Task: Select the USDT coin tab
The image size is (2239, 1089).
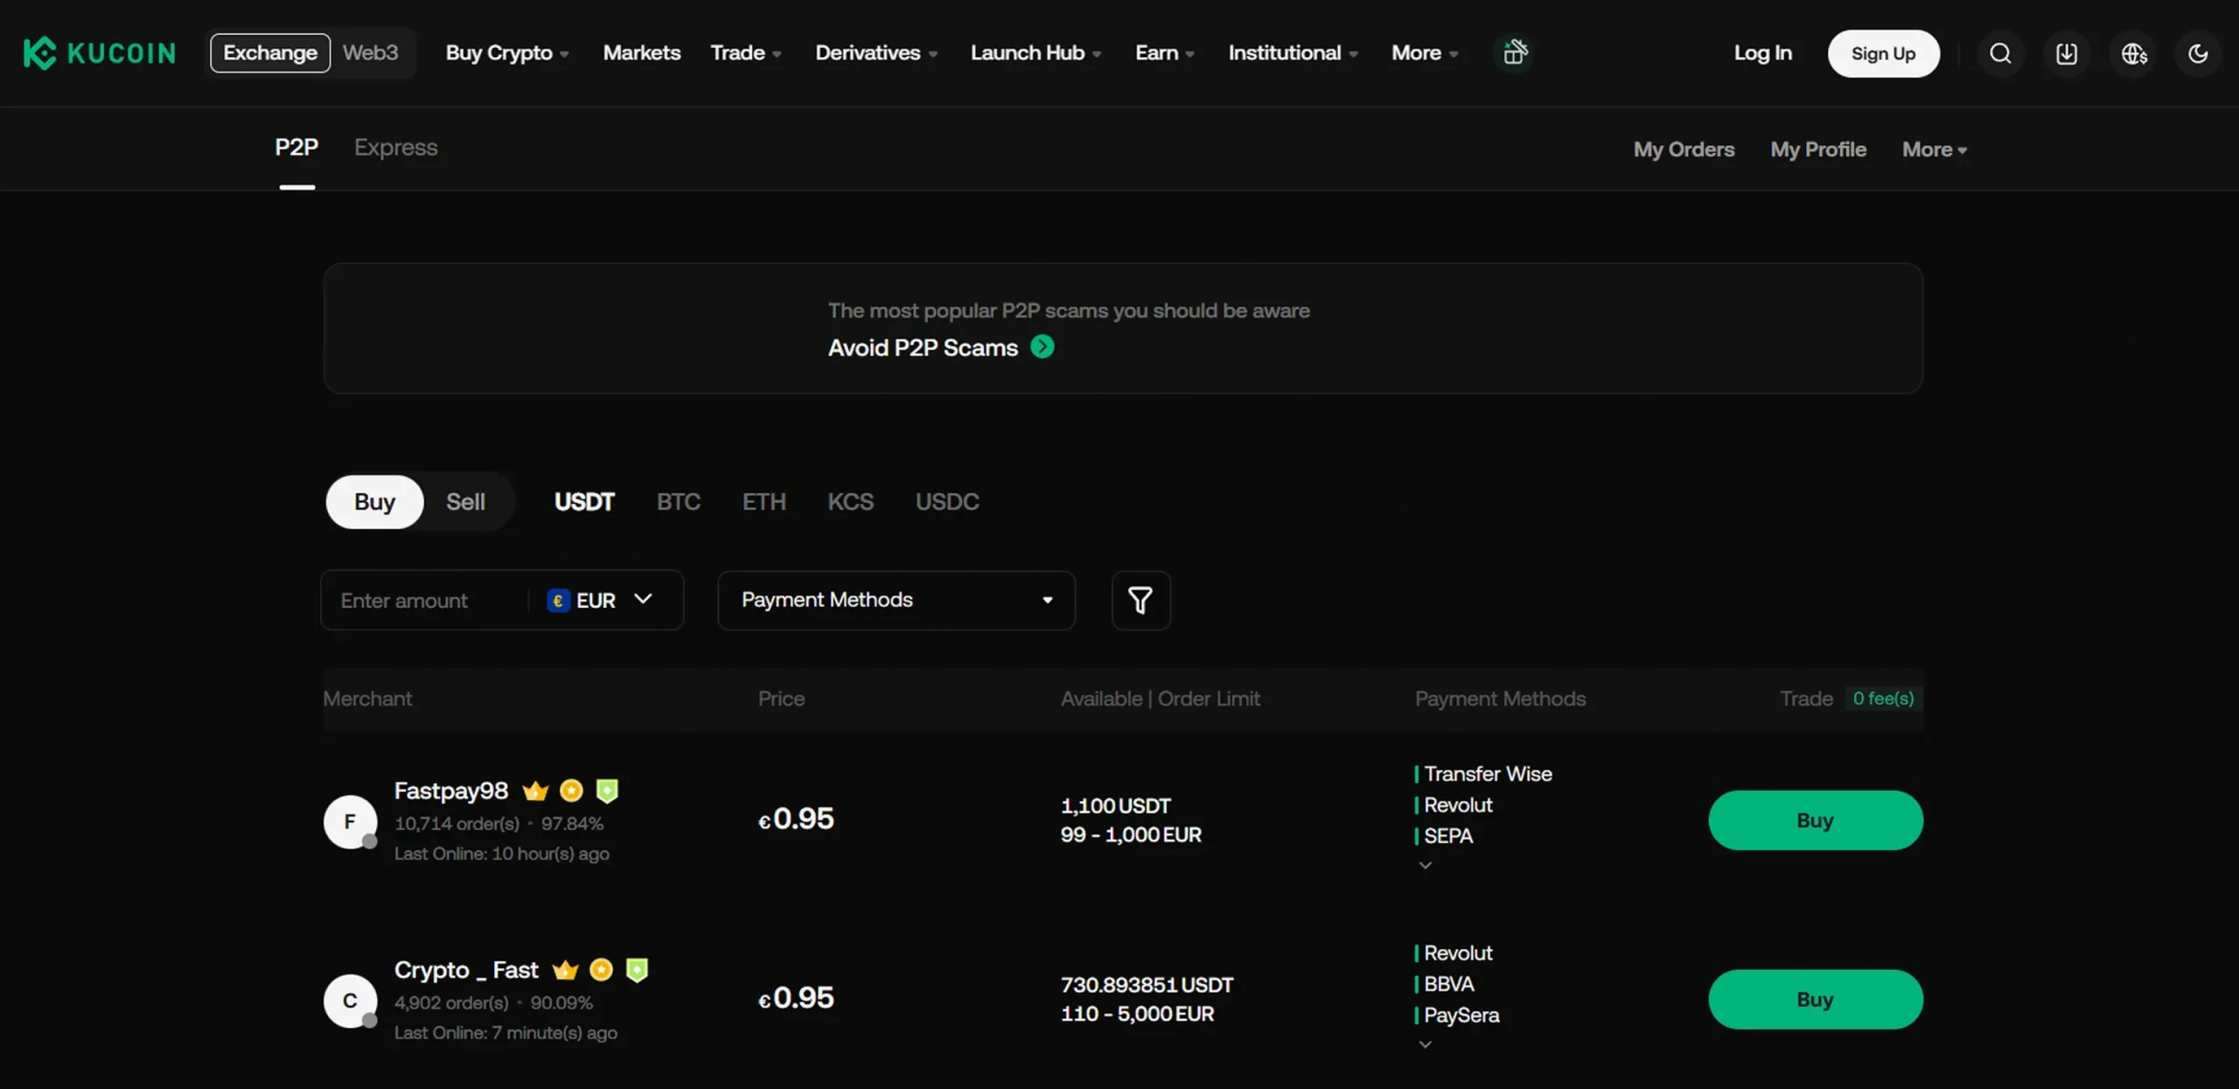Action: (x=584, y=502)
